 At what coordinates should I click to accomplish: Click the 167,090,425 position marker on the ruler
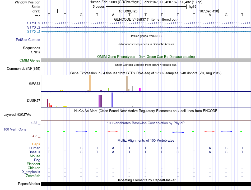tap(128, 11)
